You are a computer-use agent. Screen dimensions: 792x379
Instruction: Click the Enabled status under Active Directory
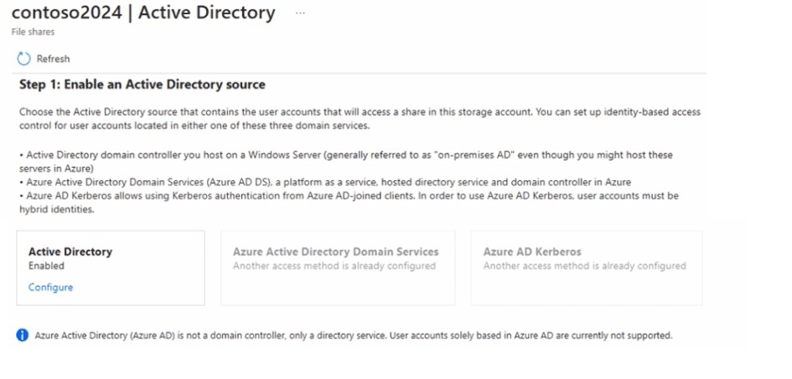[46, 266]
